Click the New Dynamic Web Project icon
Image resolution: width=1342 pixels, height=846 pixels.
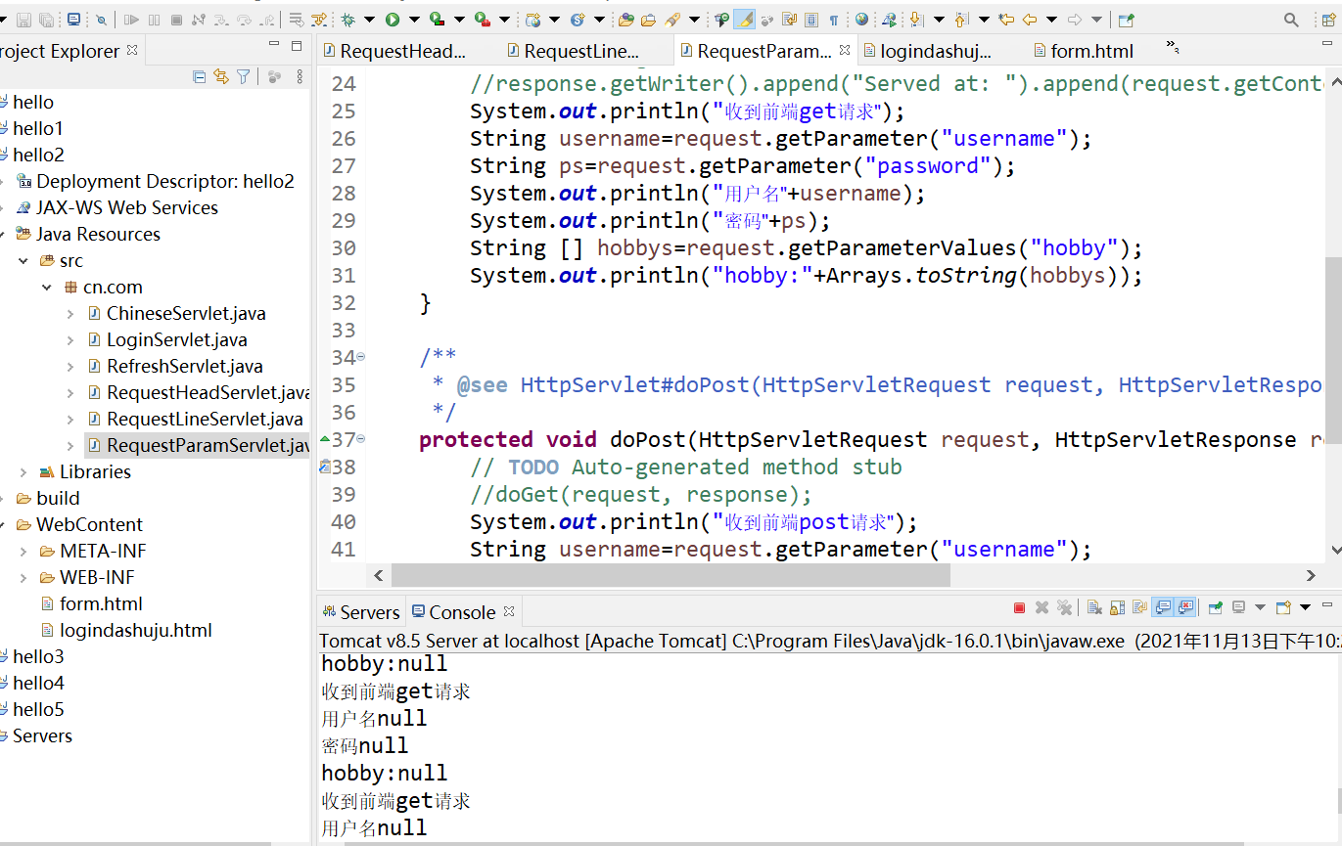coord(532,20)
